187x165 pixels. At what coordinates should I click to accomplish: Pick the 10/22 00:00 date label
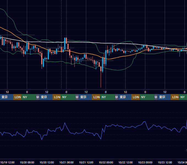pos(106,162)
